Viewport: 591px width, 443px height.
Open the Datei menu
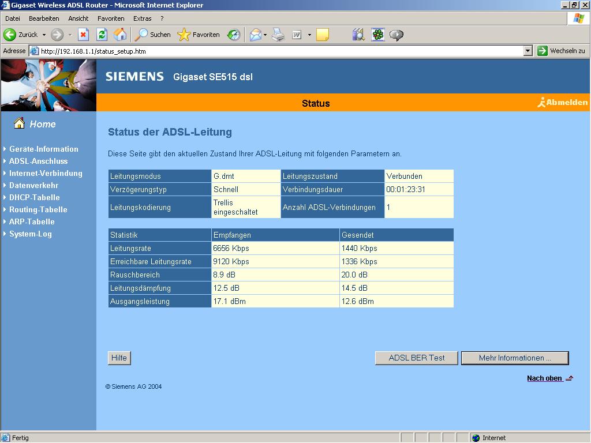tap(13, 18)
